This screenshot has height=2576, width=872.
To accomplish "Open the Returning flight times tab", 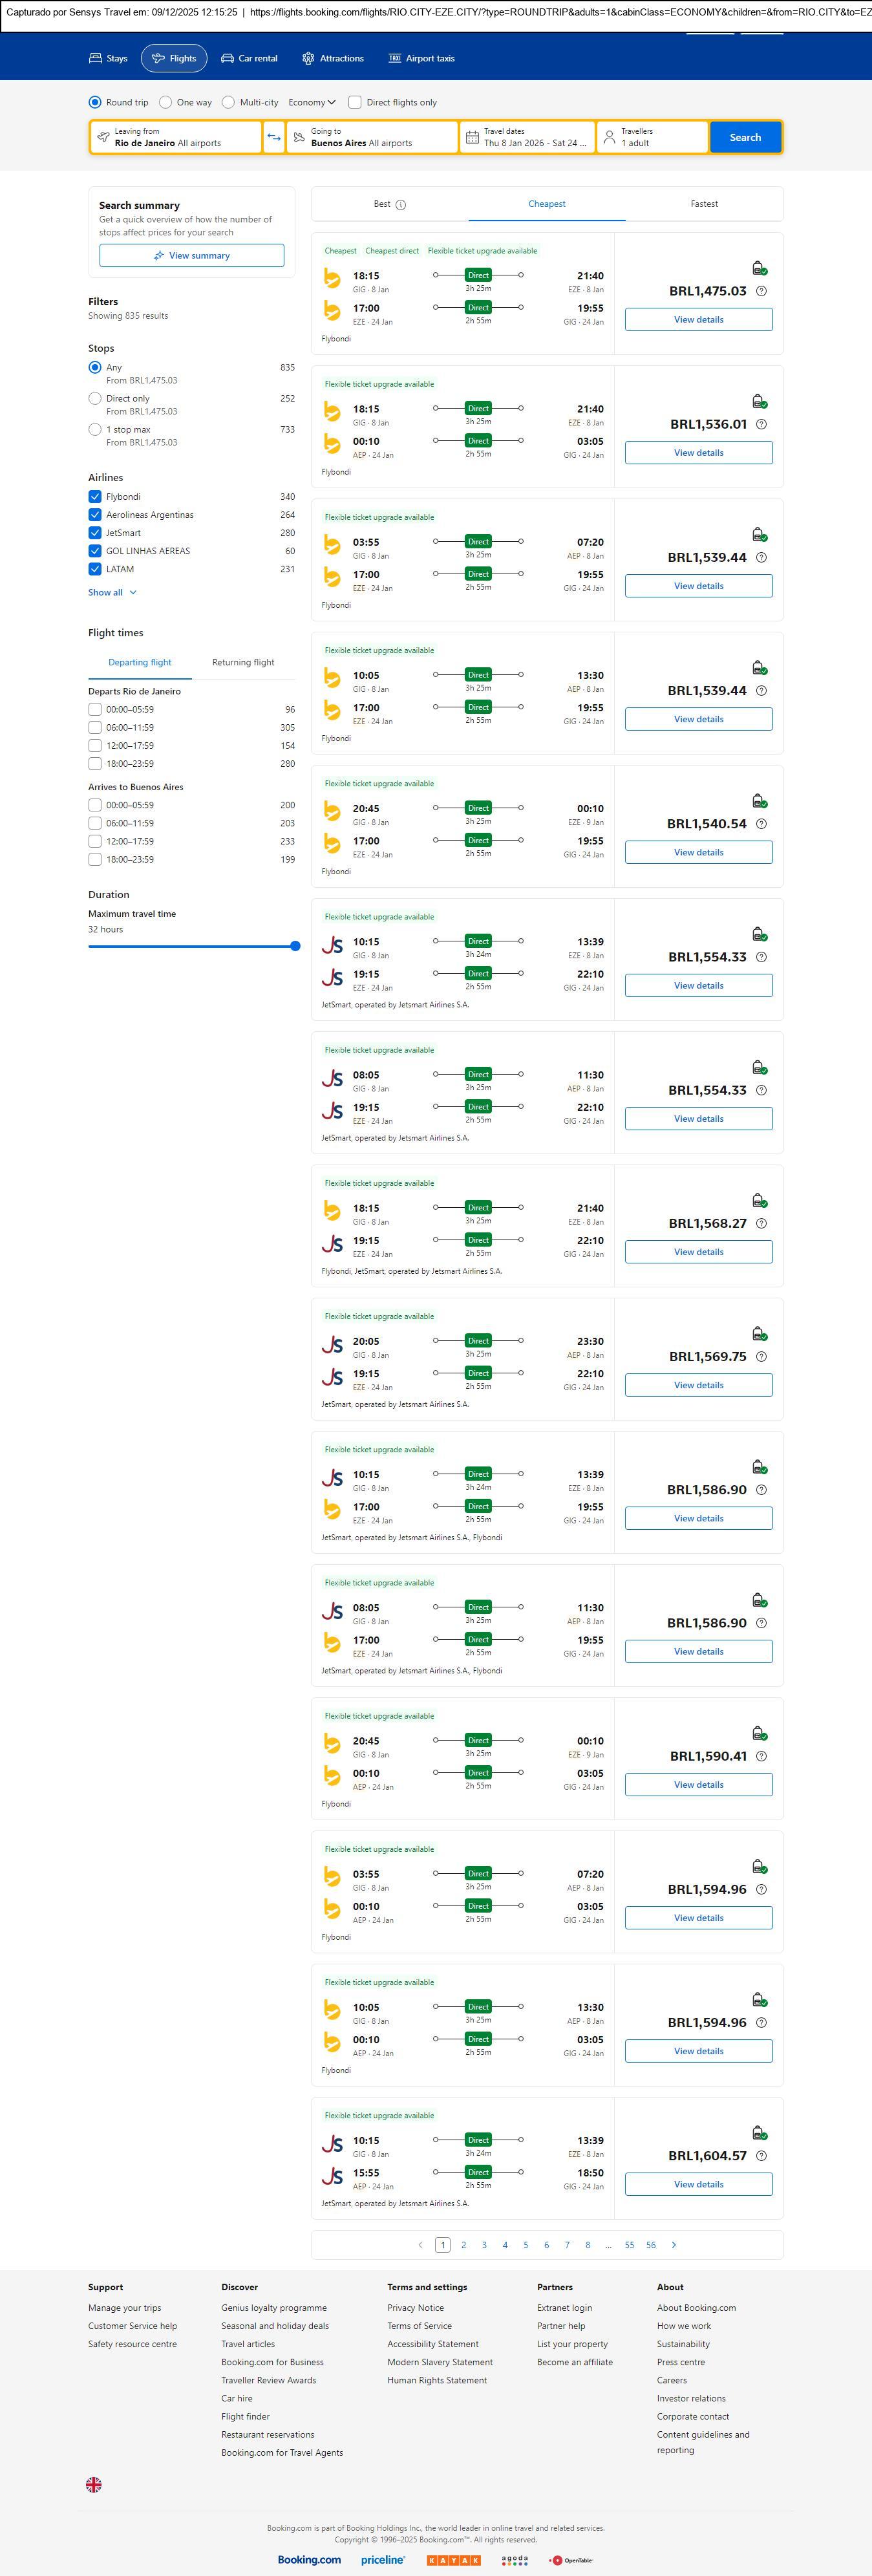I will point(243,662).
